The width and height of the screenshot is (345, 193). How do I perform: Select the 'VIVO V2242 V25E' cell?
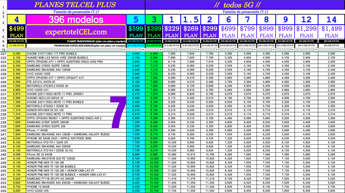[x=76, y=74]
